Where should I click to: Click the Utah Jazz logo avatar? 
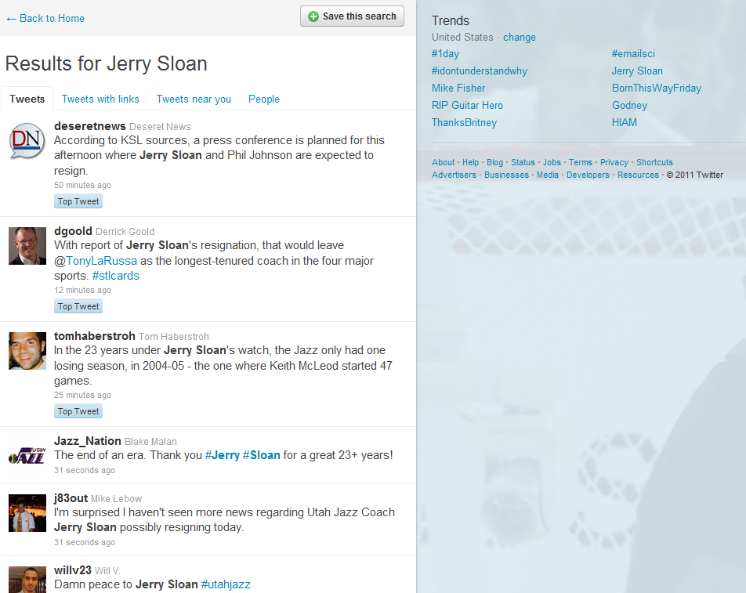pos(27,456)
